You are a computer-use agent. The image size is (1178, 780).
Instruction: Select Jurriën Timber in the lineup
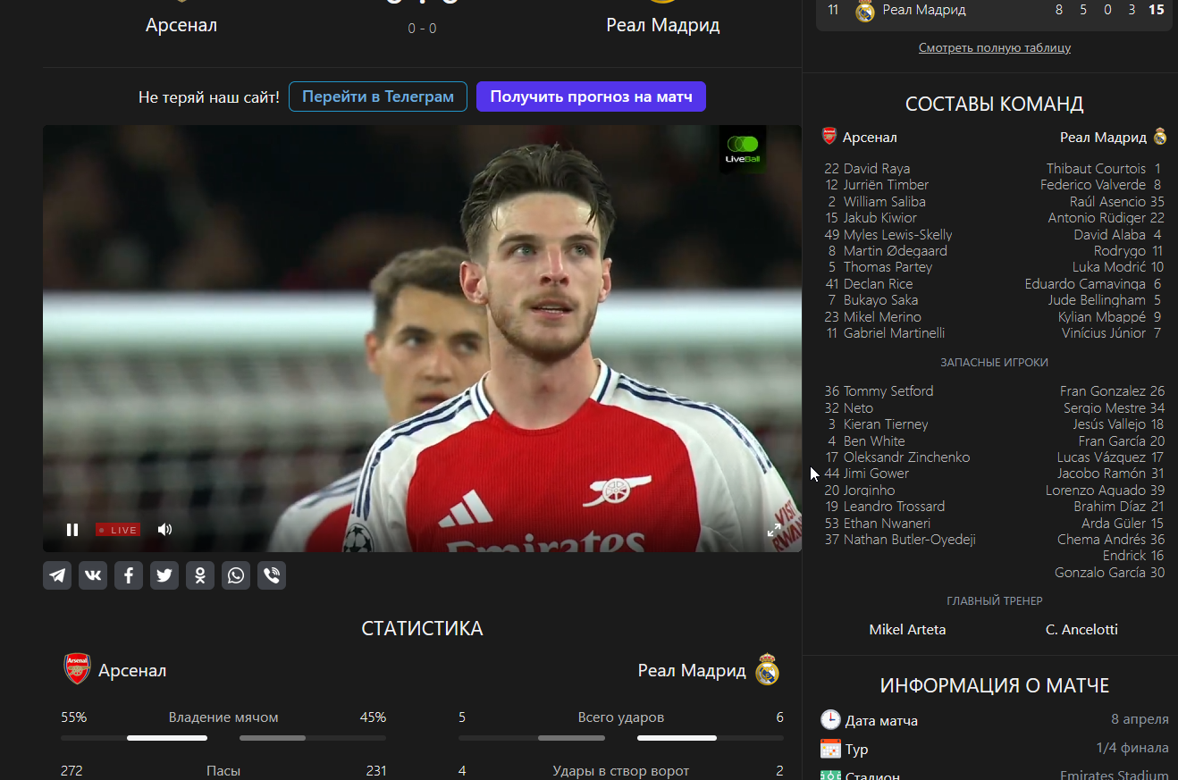(x=886, y=185)
